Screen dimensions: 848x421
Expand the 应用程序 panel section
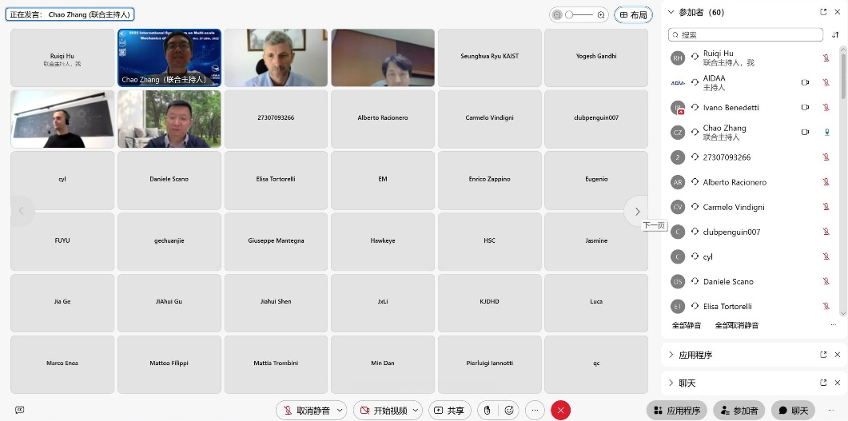point(671,355)
